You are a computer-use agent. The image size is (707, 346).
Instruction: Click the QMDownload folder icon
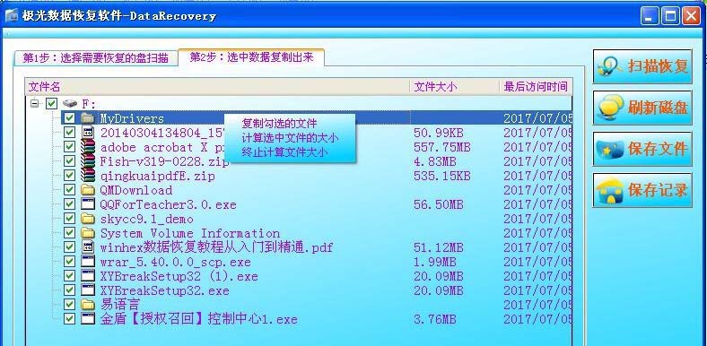87,190
